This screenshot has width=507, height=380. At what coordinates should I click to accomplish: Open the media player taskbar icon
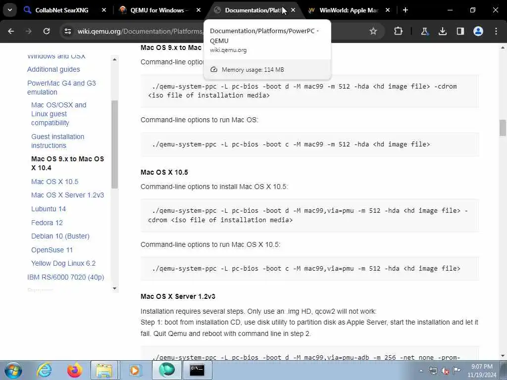[135, 370]
